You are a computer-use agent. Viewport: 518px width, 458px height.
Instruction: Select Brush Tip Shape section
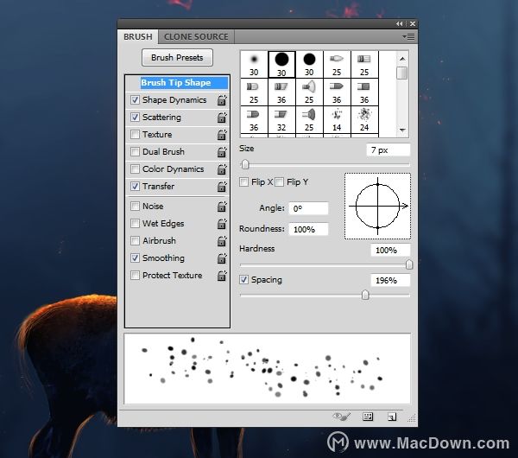coord(185,83)
